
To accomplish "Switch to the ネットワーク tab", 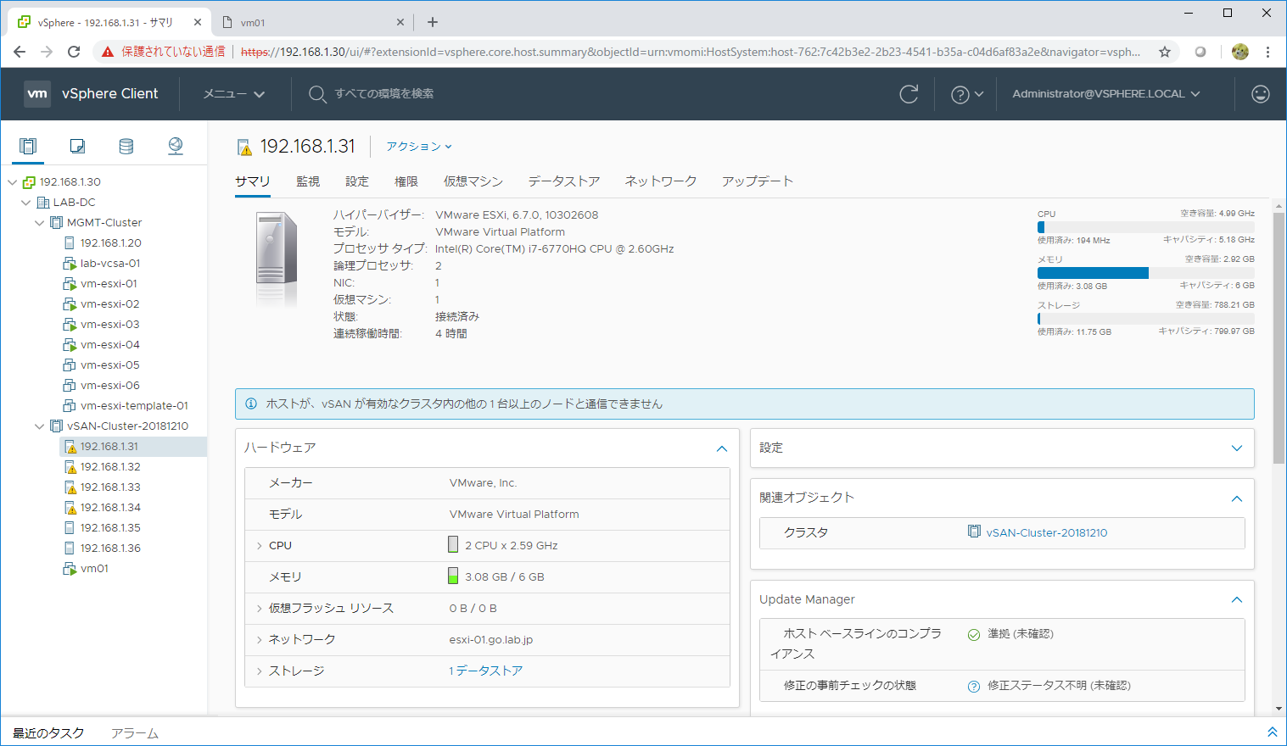I will click(x=661, y=181).
